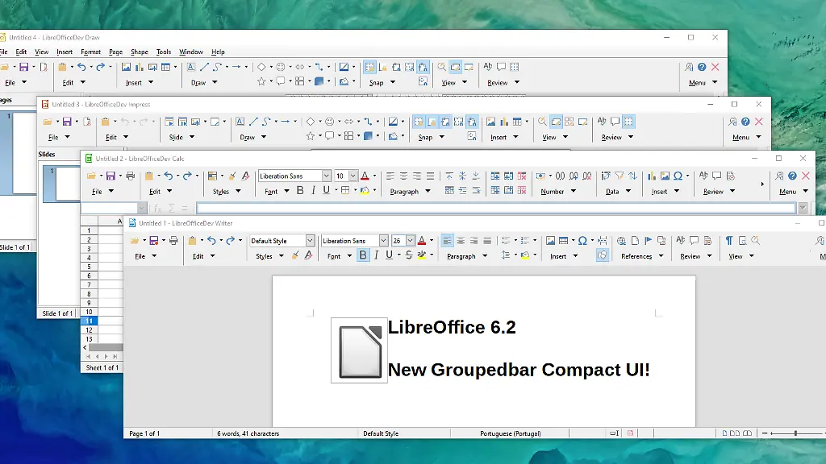Viewport: 826px width, 464px height.
Task: Toggle formatting marks in the Writer toolbar
Action: tap(729, 240)
